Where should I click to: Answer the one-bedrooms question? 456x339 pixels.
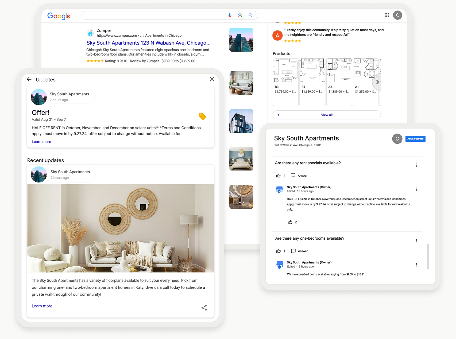point(299,251)
